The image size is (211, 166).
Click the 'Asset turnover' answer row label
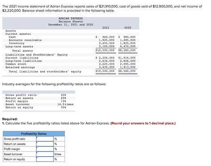13,154
